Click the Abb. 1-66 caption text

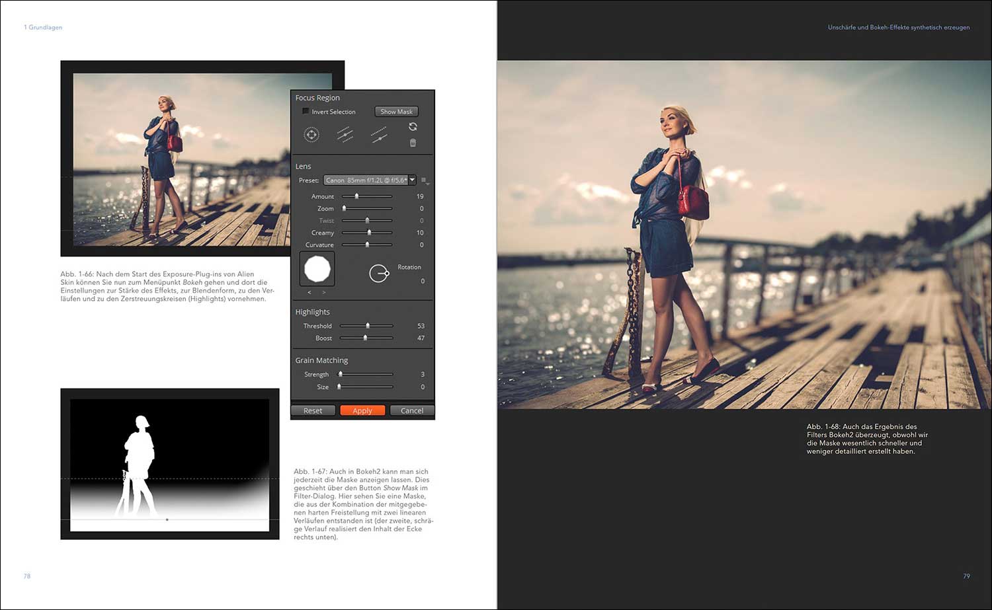(x=167, y=286)
